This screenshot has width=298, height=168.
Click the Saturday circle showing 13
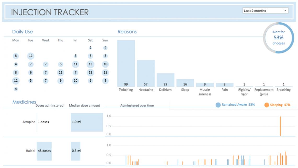[x=90, y=64]
